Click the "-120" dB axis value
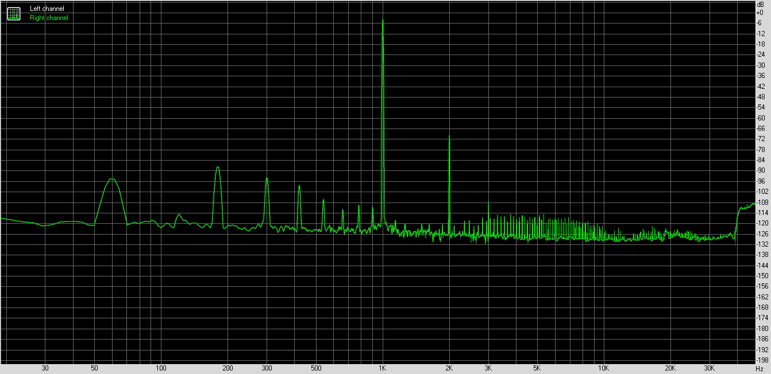This screenshot has height=374, width=771. (x=762, y=223)
